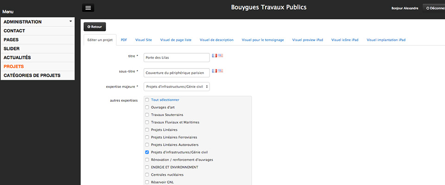Select US flag beside sous-titre field
The height and width of the screenshot is (185, 445).
221,71
